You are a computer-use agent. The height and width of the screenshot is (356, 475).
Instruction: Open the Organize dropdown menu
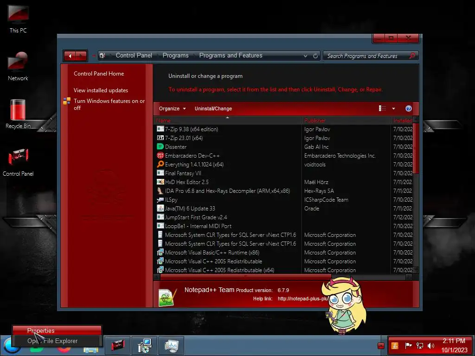coord(172,108)
